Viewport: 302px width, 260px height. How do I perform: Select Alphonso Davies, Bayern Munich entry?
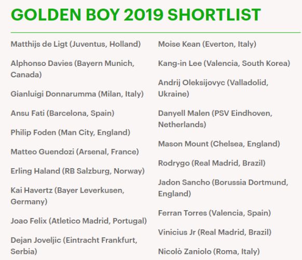click(x=73, y=69)
